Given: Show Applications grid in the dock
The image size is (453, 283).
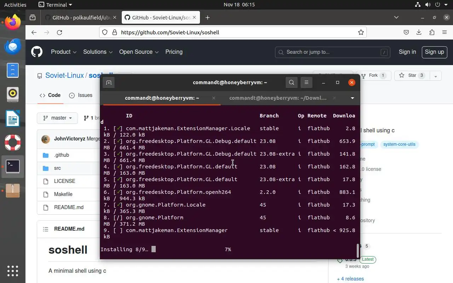Looking at the screenshot, I should click(13, 271).
